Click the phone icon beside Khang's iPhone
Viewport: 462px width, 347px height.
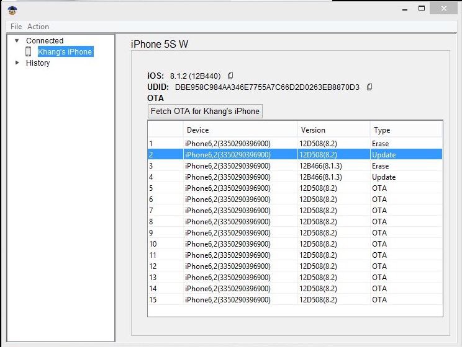tap(29, 51)
